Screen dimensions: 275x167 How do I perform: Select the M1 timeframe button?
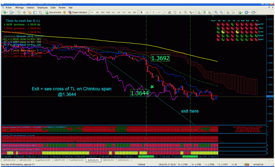[92, 12]
